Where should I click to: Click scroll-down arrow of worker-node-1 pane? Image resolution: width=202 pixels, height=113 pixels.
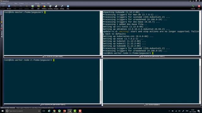[200, 54]
